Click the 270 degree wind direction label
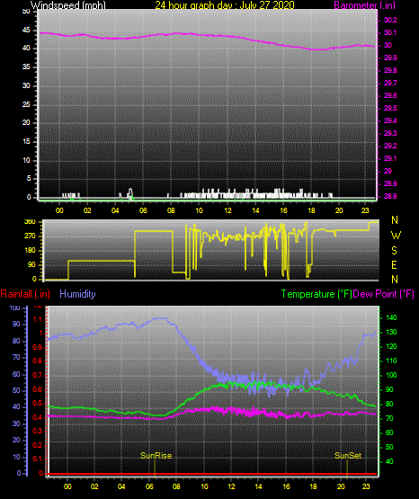 click(x=30, y=236)
